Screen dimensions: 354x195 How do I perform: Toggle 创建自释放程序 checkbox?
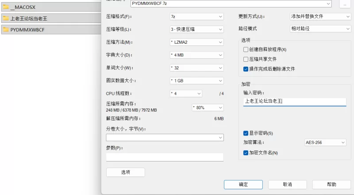click(x=246, y=49)
